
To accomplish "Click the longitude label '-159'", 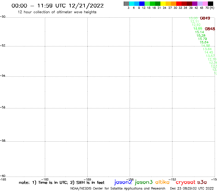I will pos(87,180).
